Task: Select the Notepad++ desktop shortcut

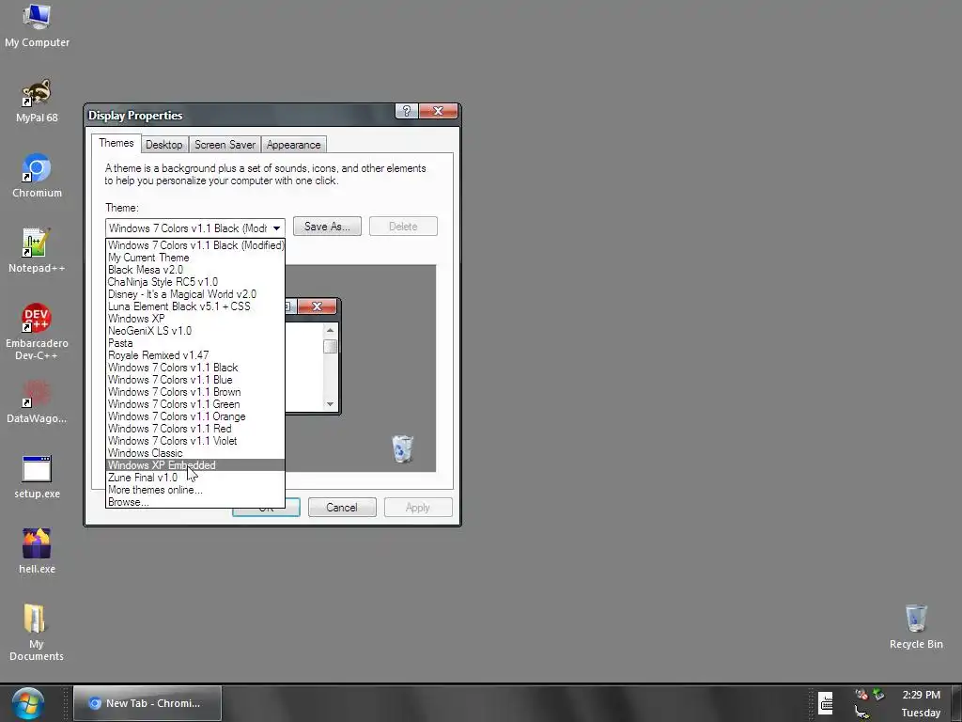Action: 37,250
